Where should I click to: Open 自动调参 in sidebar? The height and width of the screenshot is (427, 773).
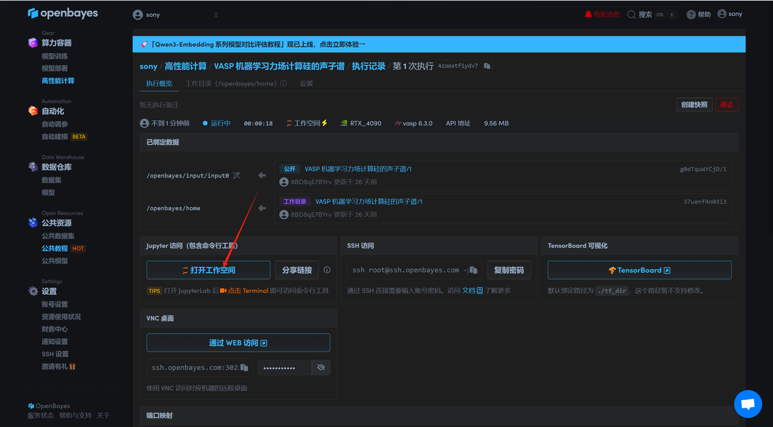tap(55, 124)
